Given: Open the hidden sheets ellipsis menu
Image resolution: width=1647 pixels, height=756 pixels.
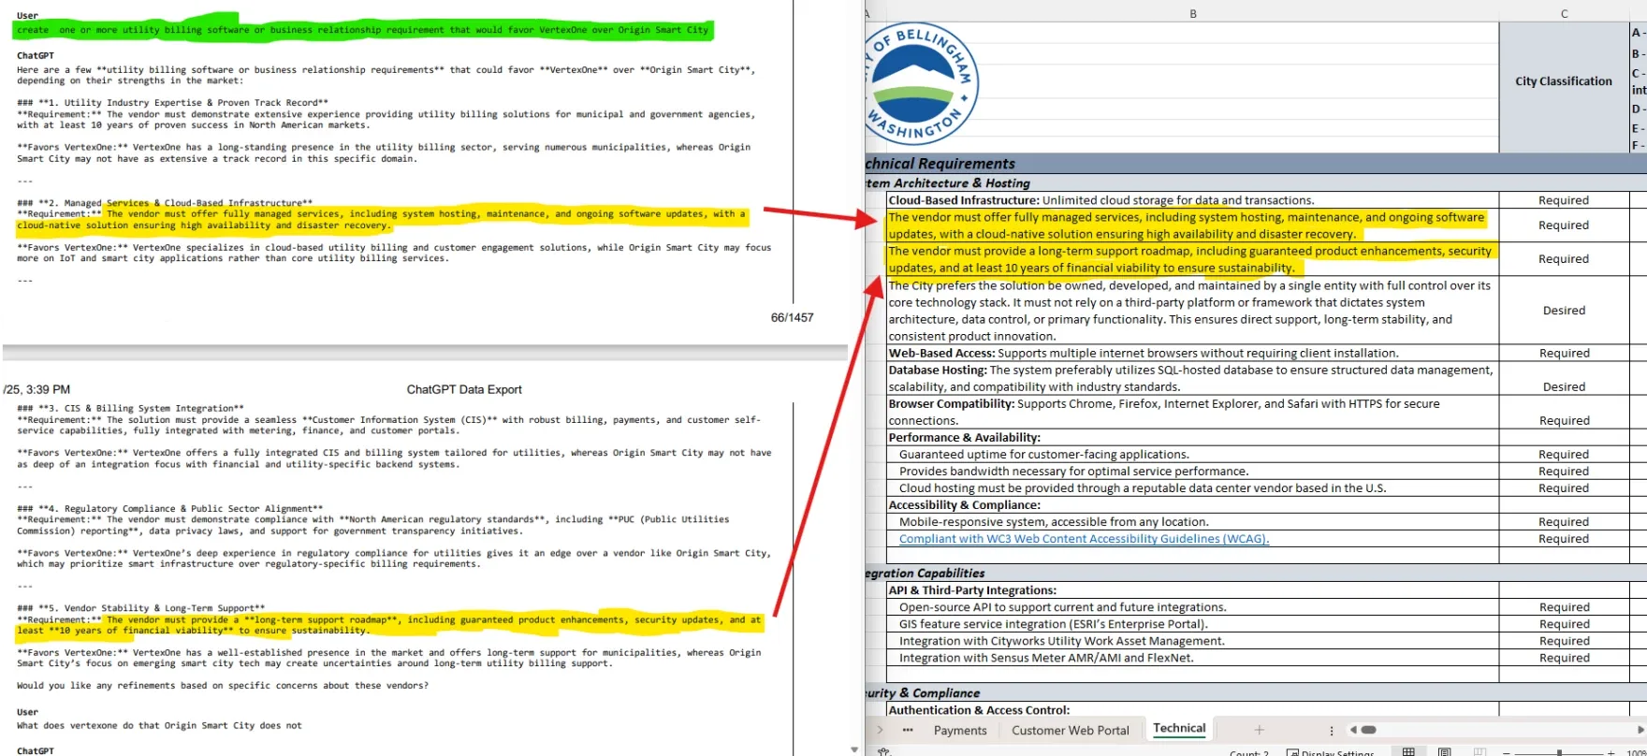Looking at the screenshot, I should [907, 730].
